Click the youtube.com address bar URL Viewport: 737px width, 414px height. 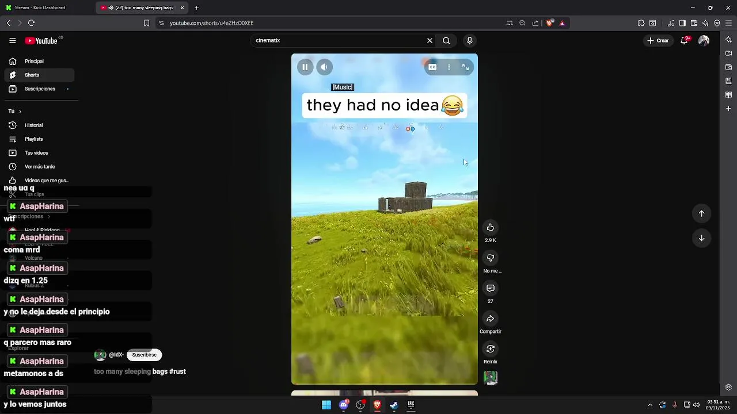point(211,23)
